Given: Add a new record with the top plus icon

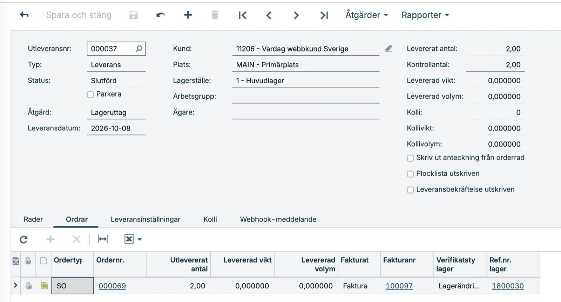Looking at the screenshot, I should pos(188,15).
